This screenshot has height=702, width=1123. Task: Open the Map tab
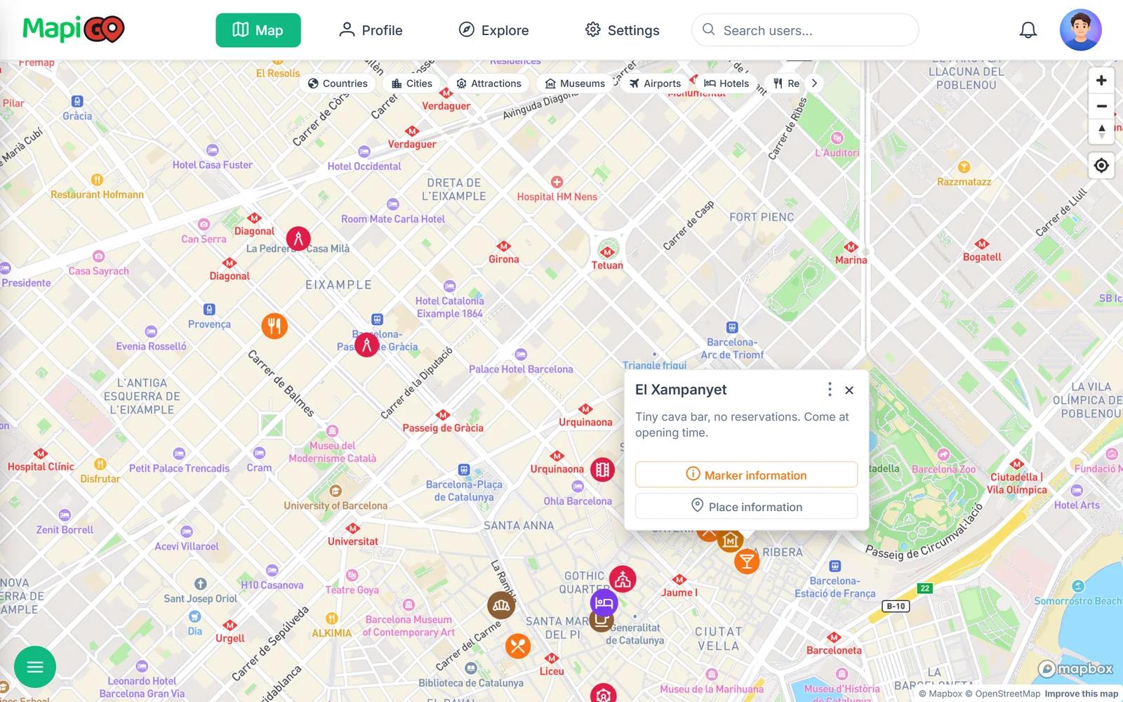click(x=258, y=30)
